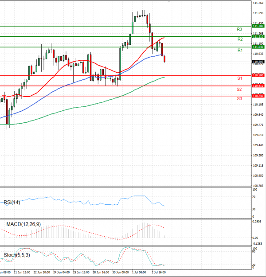266x277 pixels.
Task: Click the 24 Jun 04:00 time label
Action: [61, 273]
